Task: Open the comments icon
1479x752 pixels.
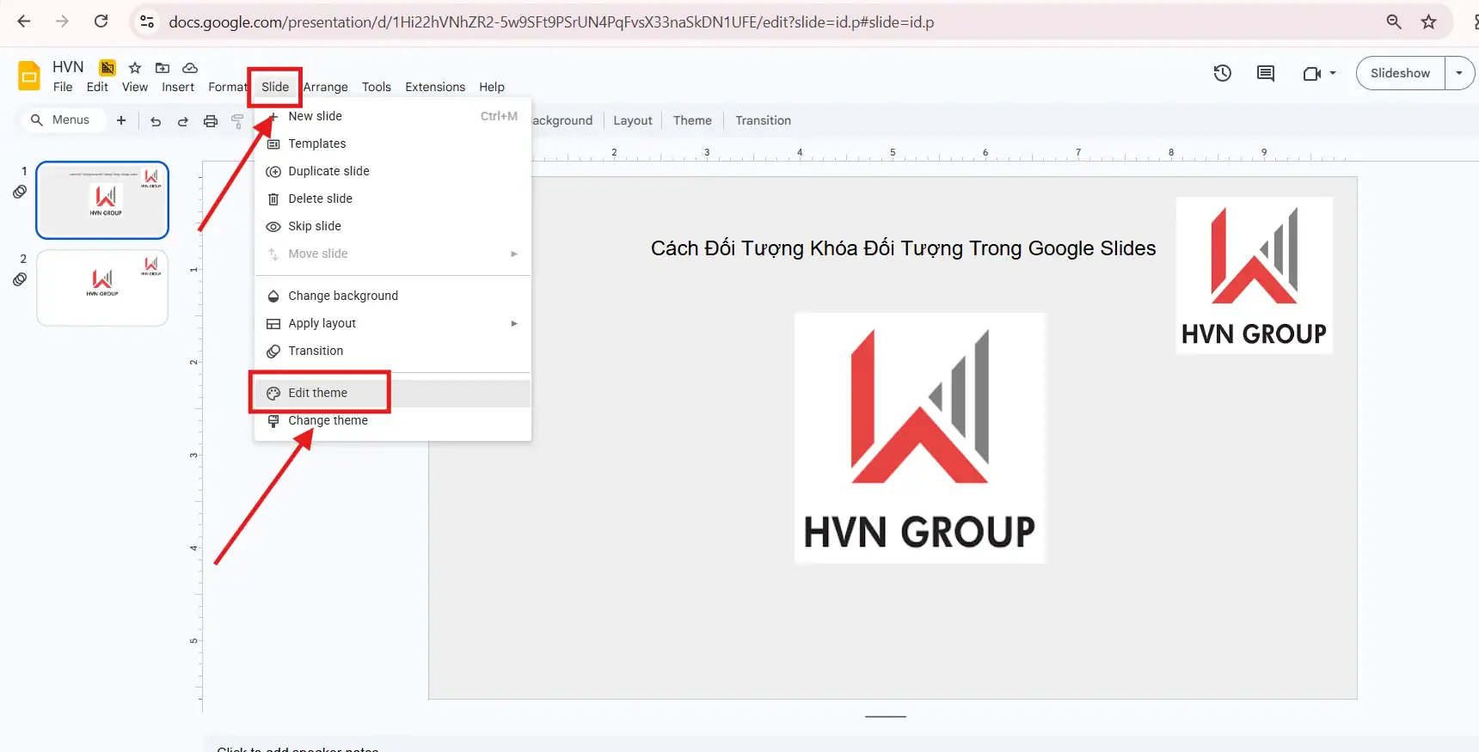Action: (1266, 73)
